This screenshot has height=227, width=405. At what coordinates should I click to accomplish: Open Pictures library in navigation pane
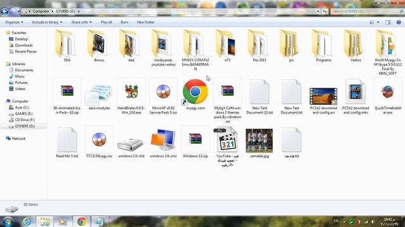18,83
